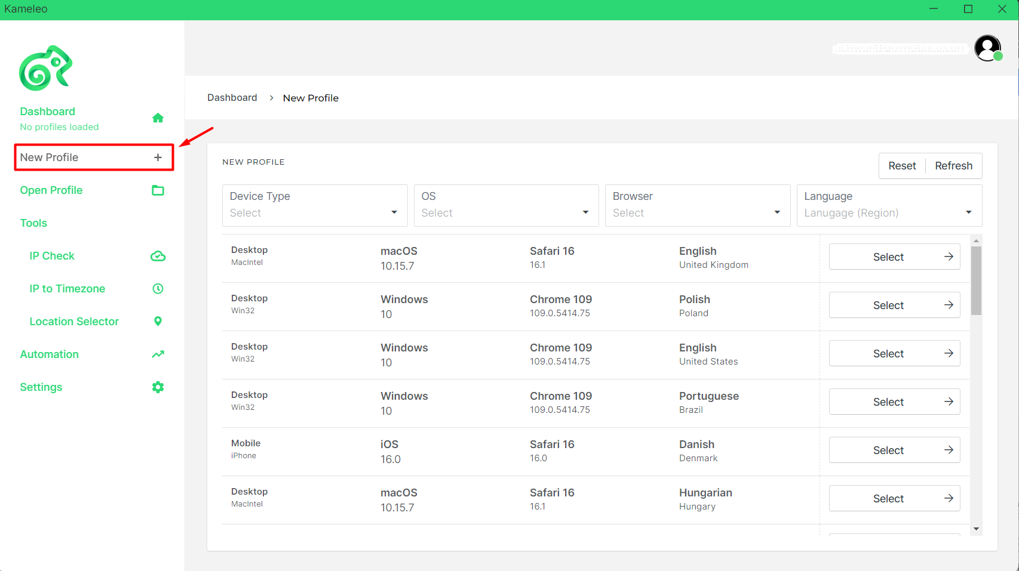Open the user account avatar
1019x571 pixels.
[988, 48]
